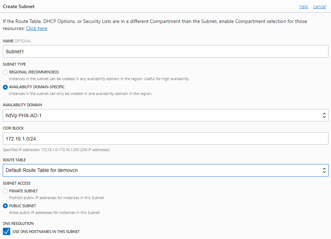
Task: Click into the CIDR Block field
Action: click(165, 139)
